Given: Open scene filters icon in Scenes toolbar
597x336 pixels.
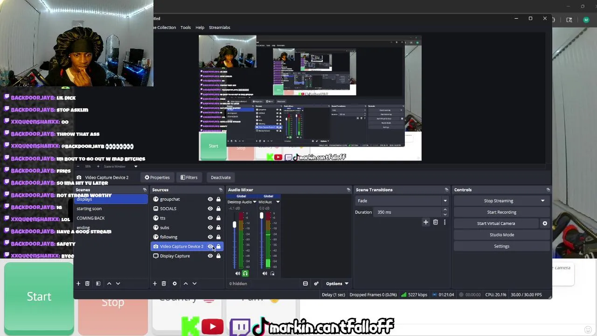Looking at the screenshot, I should pyautogui.click(x=98, y=283).
